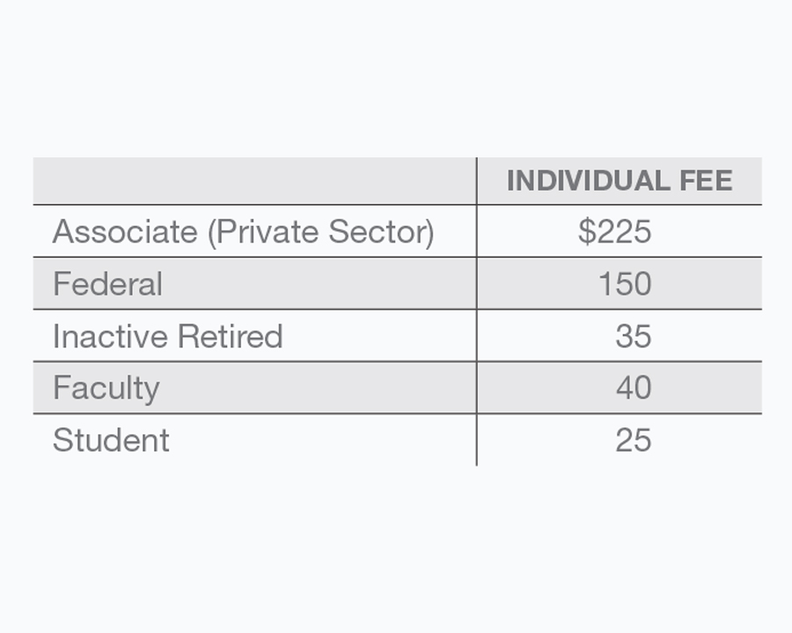Click the 35 fee value
The height and width of the screenshot is (633, 792).
click(x=634, y=336)
